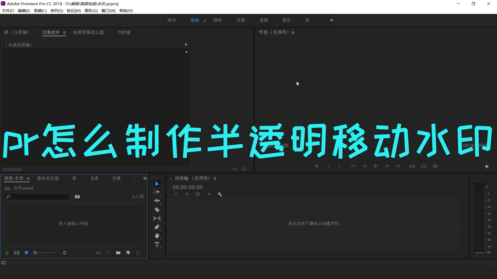Toggle nest sequence insert mode in timeline
Viewport: 497px width, 279px height.
click(x=176, y=194)
